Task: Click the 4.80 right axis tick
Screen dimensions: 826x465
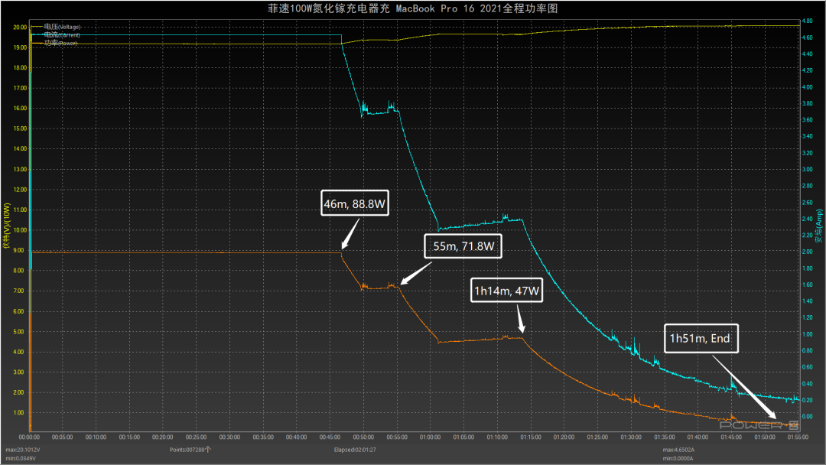Action: pos(807,21)
